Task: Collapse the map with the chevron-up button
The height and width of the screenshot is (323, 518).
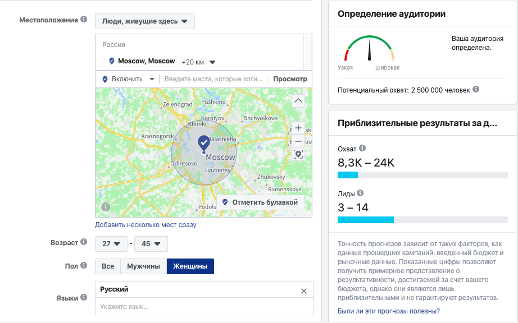Action: [x=298, y=100]
